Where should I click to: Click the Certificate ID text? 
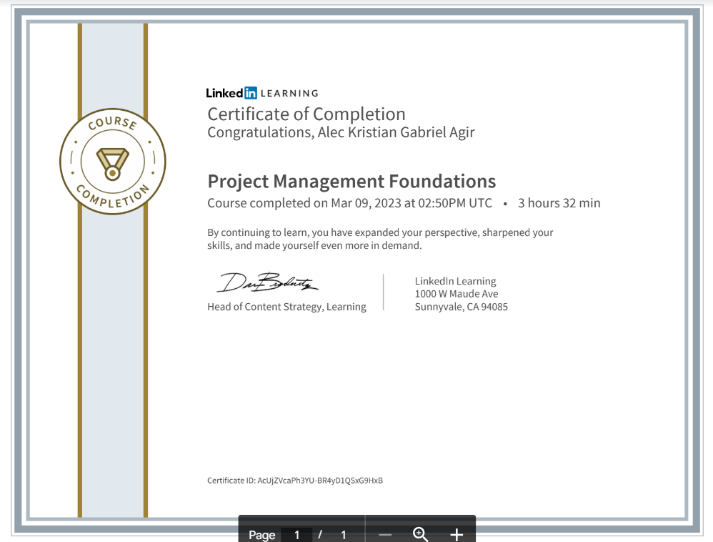pos(295,481)
